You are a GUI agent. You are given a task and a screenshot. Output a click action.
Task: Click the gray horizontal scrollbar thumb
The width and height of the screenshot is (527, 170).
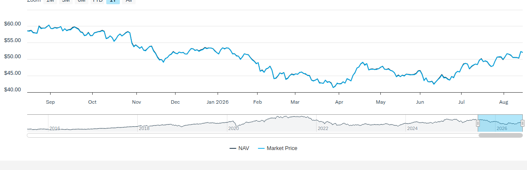click(501, 135)
